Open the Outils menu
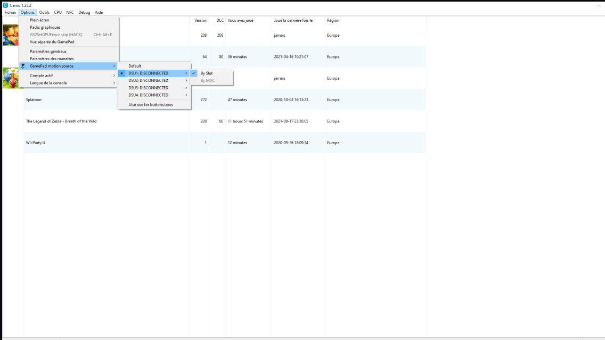This screenshot has height=340, width=605. 44,12
